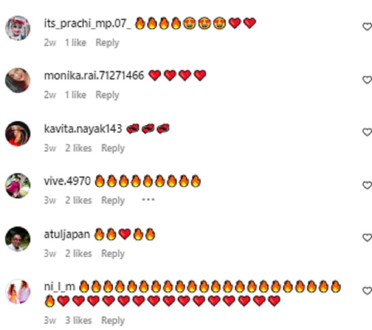View 2 likes on kavita.nayak143 comment
The width and height of the screenshot is (372, 330).
[x=78, y=148]
